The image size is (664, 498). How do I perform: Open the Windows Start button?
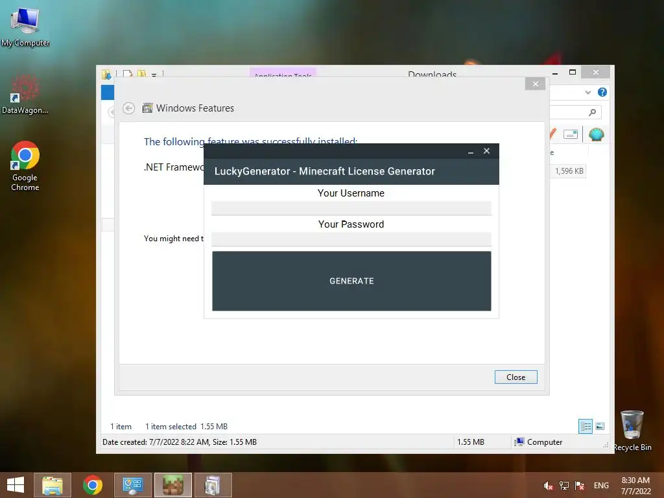(x=16, y=485)
